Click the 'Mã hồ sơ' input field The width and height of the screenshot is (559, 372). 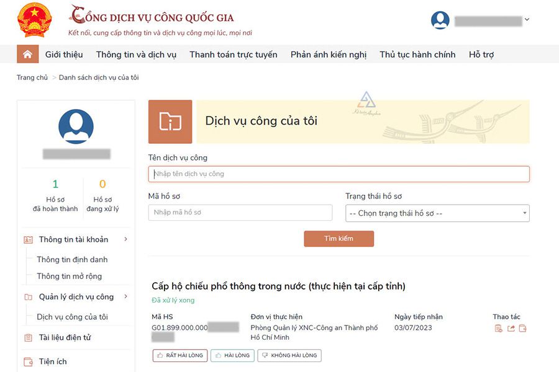240,213
